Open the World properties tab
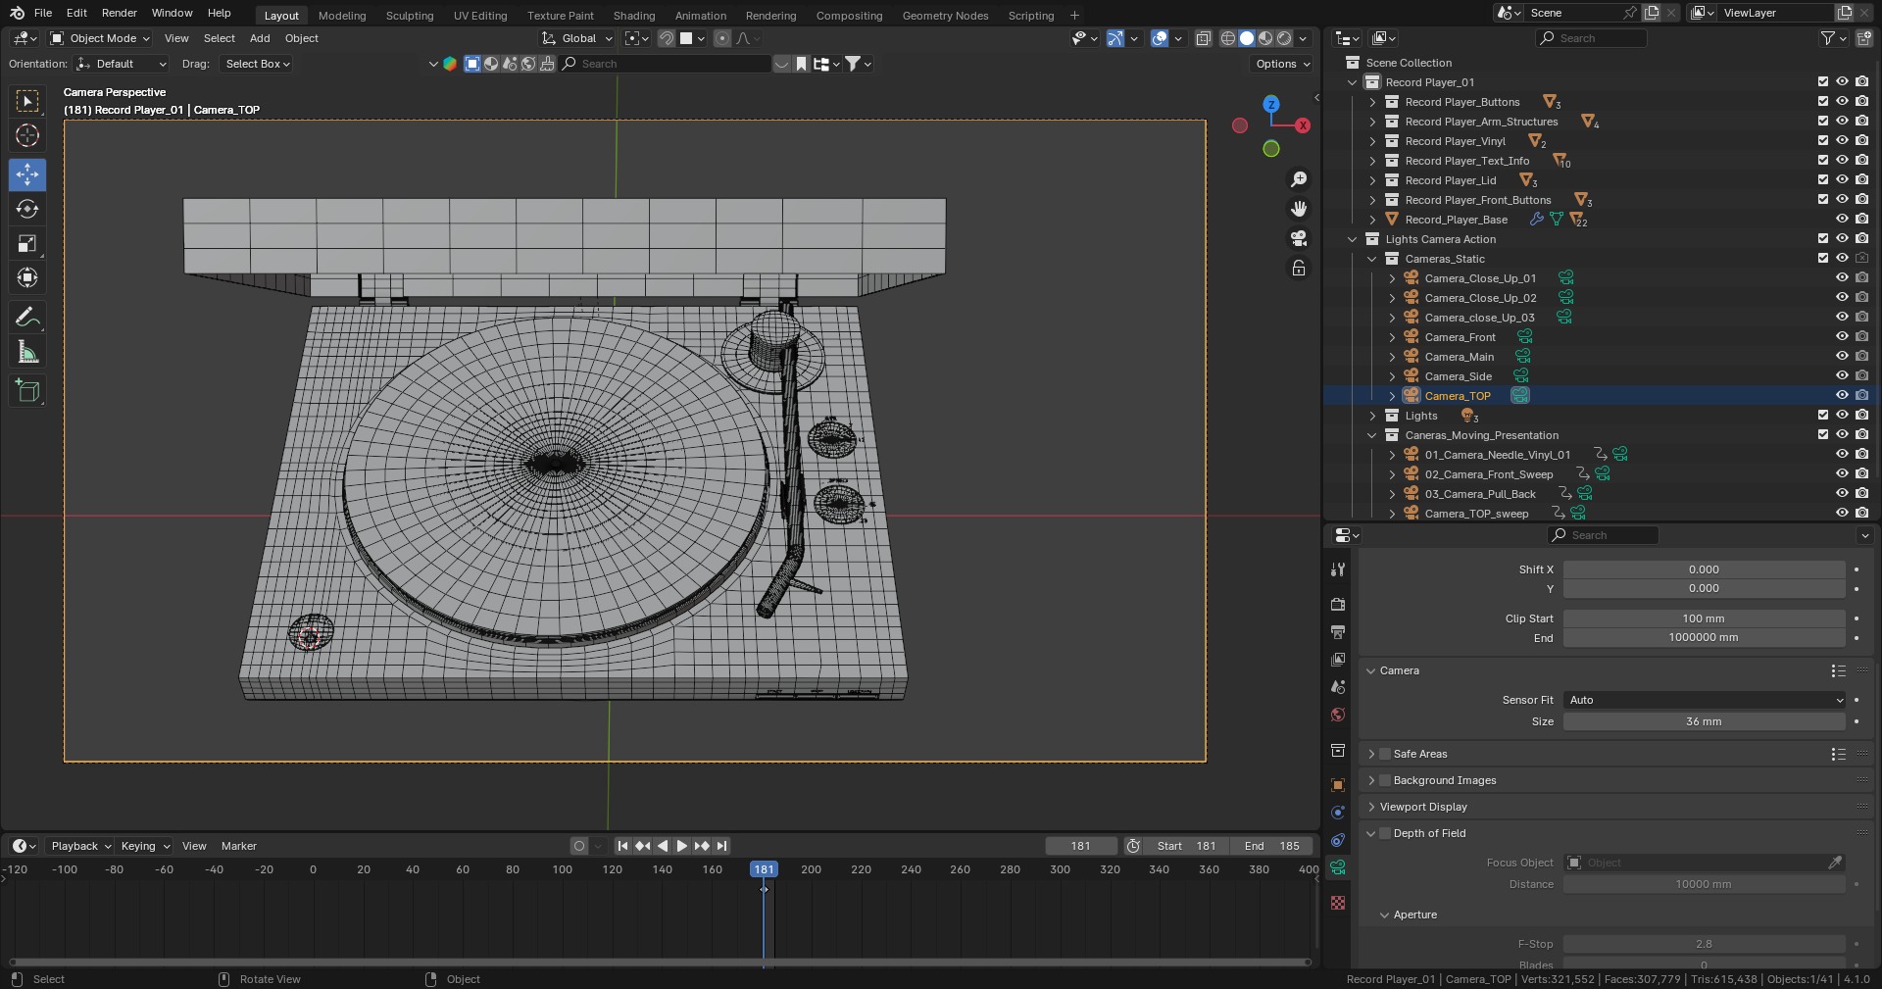 coord(1338,715)
